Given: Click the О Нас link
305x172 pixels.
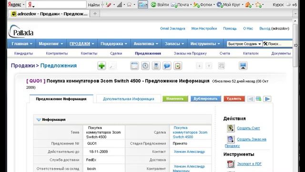Looking at the screenshot, I should [248, 29].
